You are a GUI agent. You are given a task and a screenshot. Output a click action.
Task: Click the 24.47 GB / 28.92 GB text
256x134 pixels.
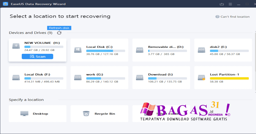pyautogui.click(x=39, y=50)
